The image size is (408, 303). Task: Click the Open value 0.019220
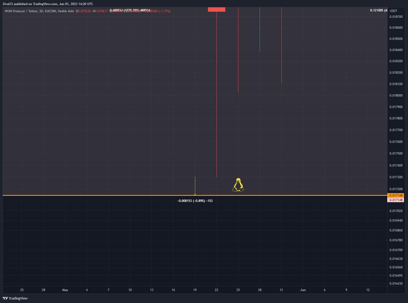tap(84, 11)
